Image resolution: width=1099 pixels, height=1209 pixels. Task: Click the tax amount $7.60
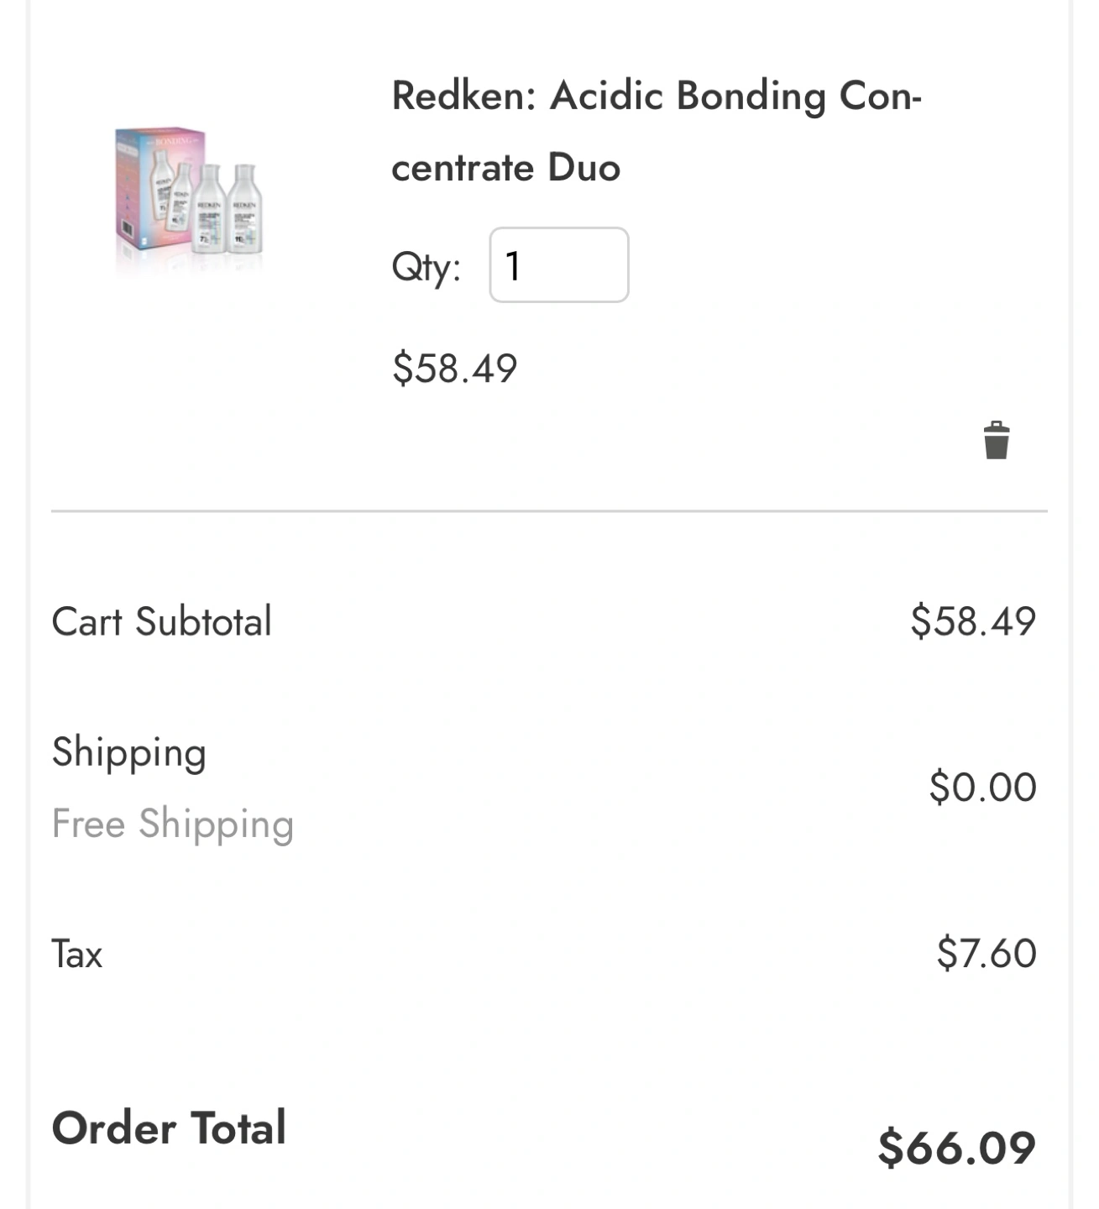click(986, 954)
